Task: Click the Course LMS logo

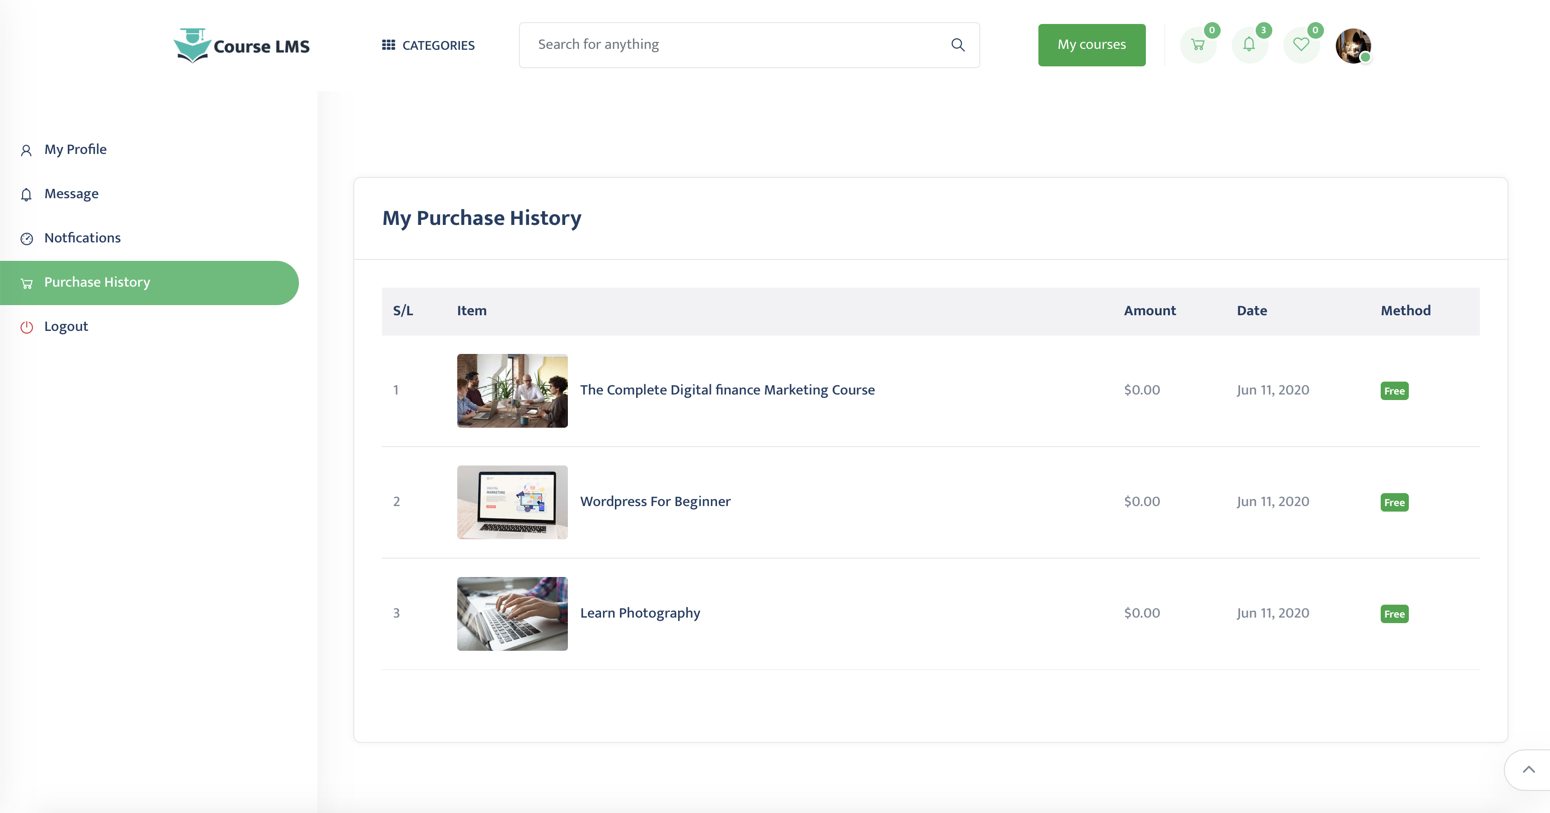Action: click(241, 45)
